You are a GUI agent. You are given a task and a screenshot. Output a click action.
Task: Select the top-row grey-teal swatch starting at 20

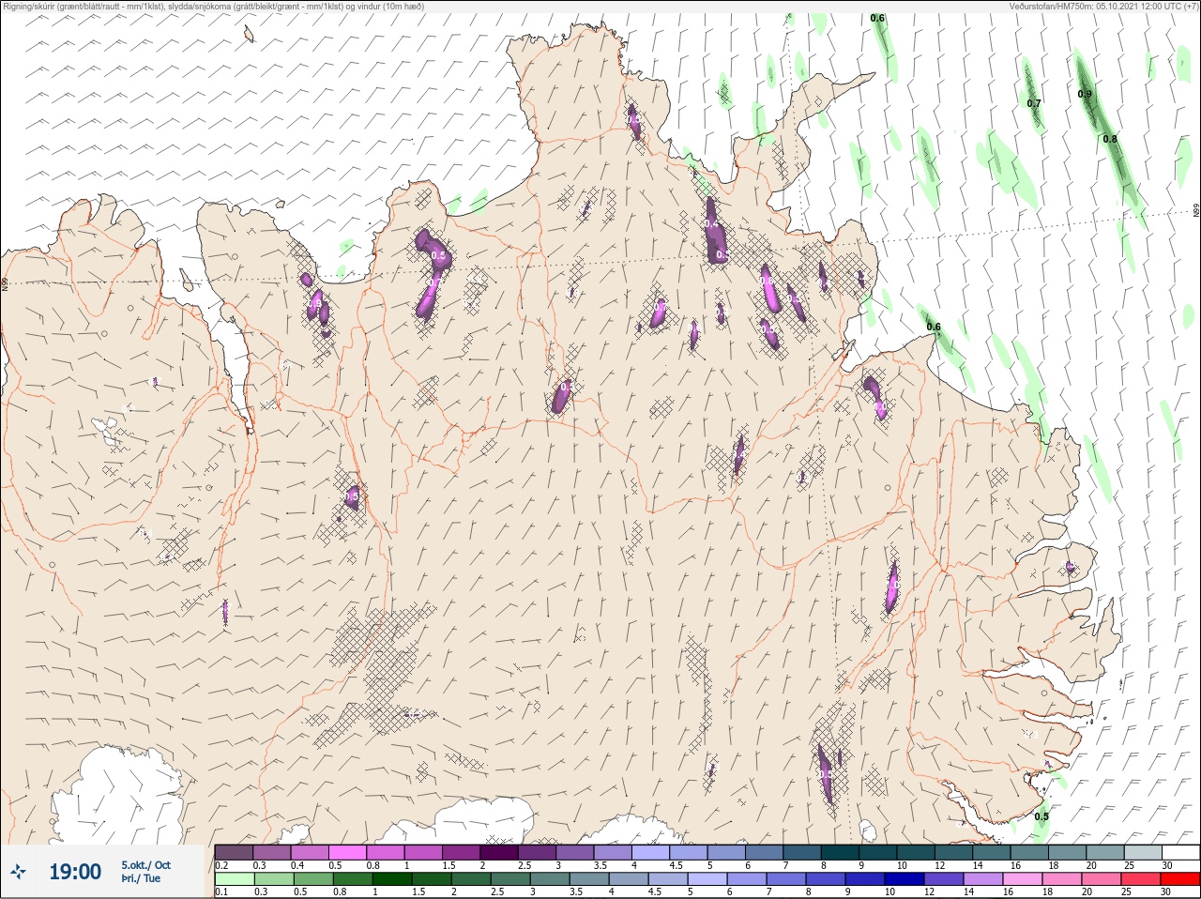coord(1105,852)
